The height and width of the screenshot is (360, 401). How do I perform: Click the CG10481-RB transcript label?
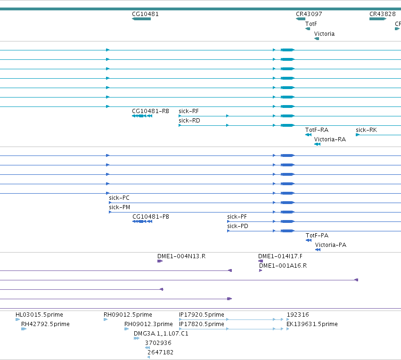(x=150, y=111)
